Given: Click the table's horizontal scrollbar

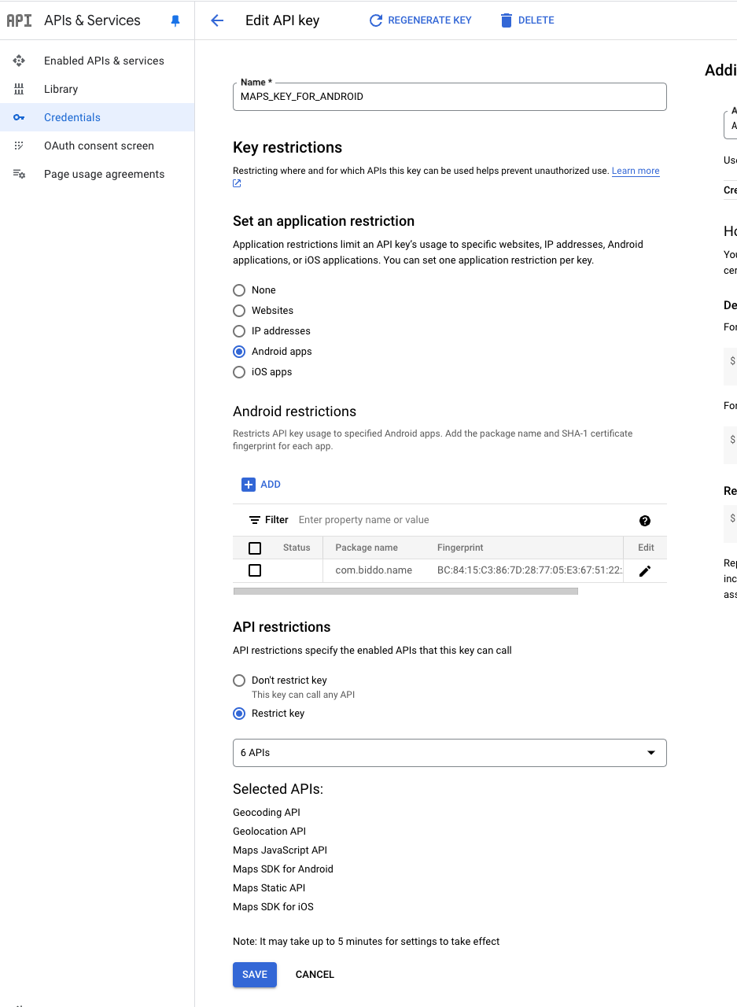Looking at the screenshot, I should (x=406, y=591).
